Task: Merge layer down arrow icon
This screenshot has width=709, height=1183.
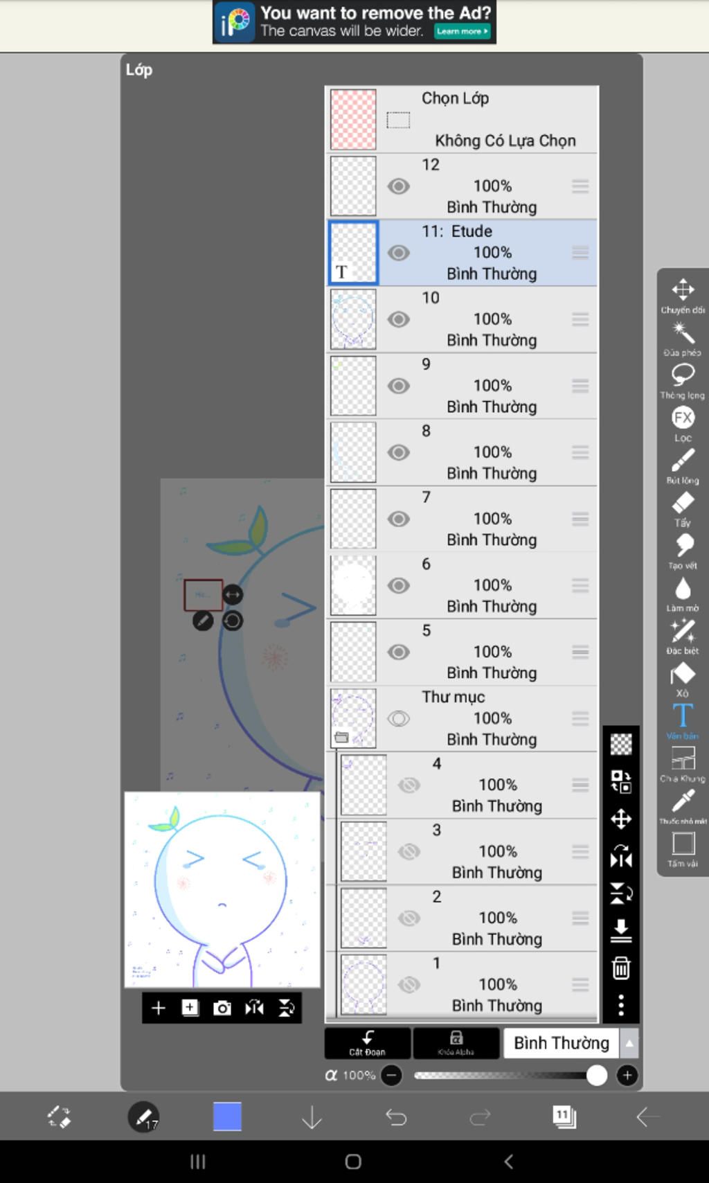Action: click(x=621, y=932)
